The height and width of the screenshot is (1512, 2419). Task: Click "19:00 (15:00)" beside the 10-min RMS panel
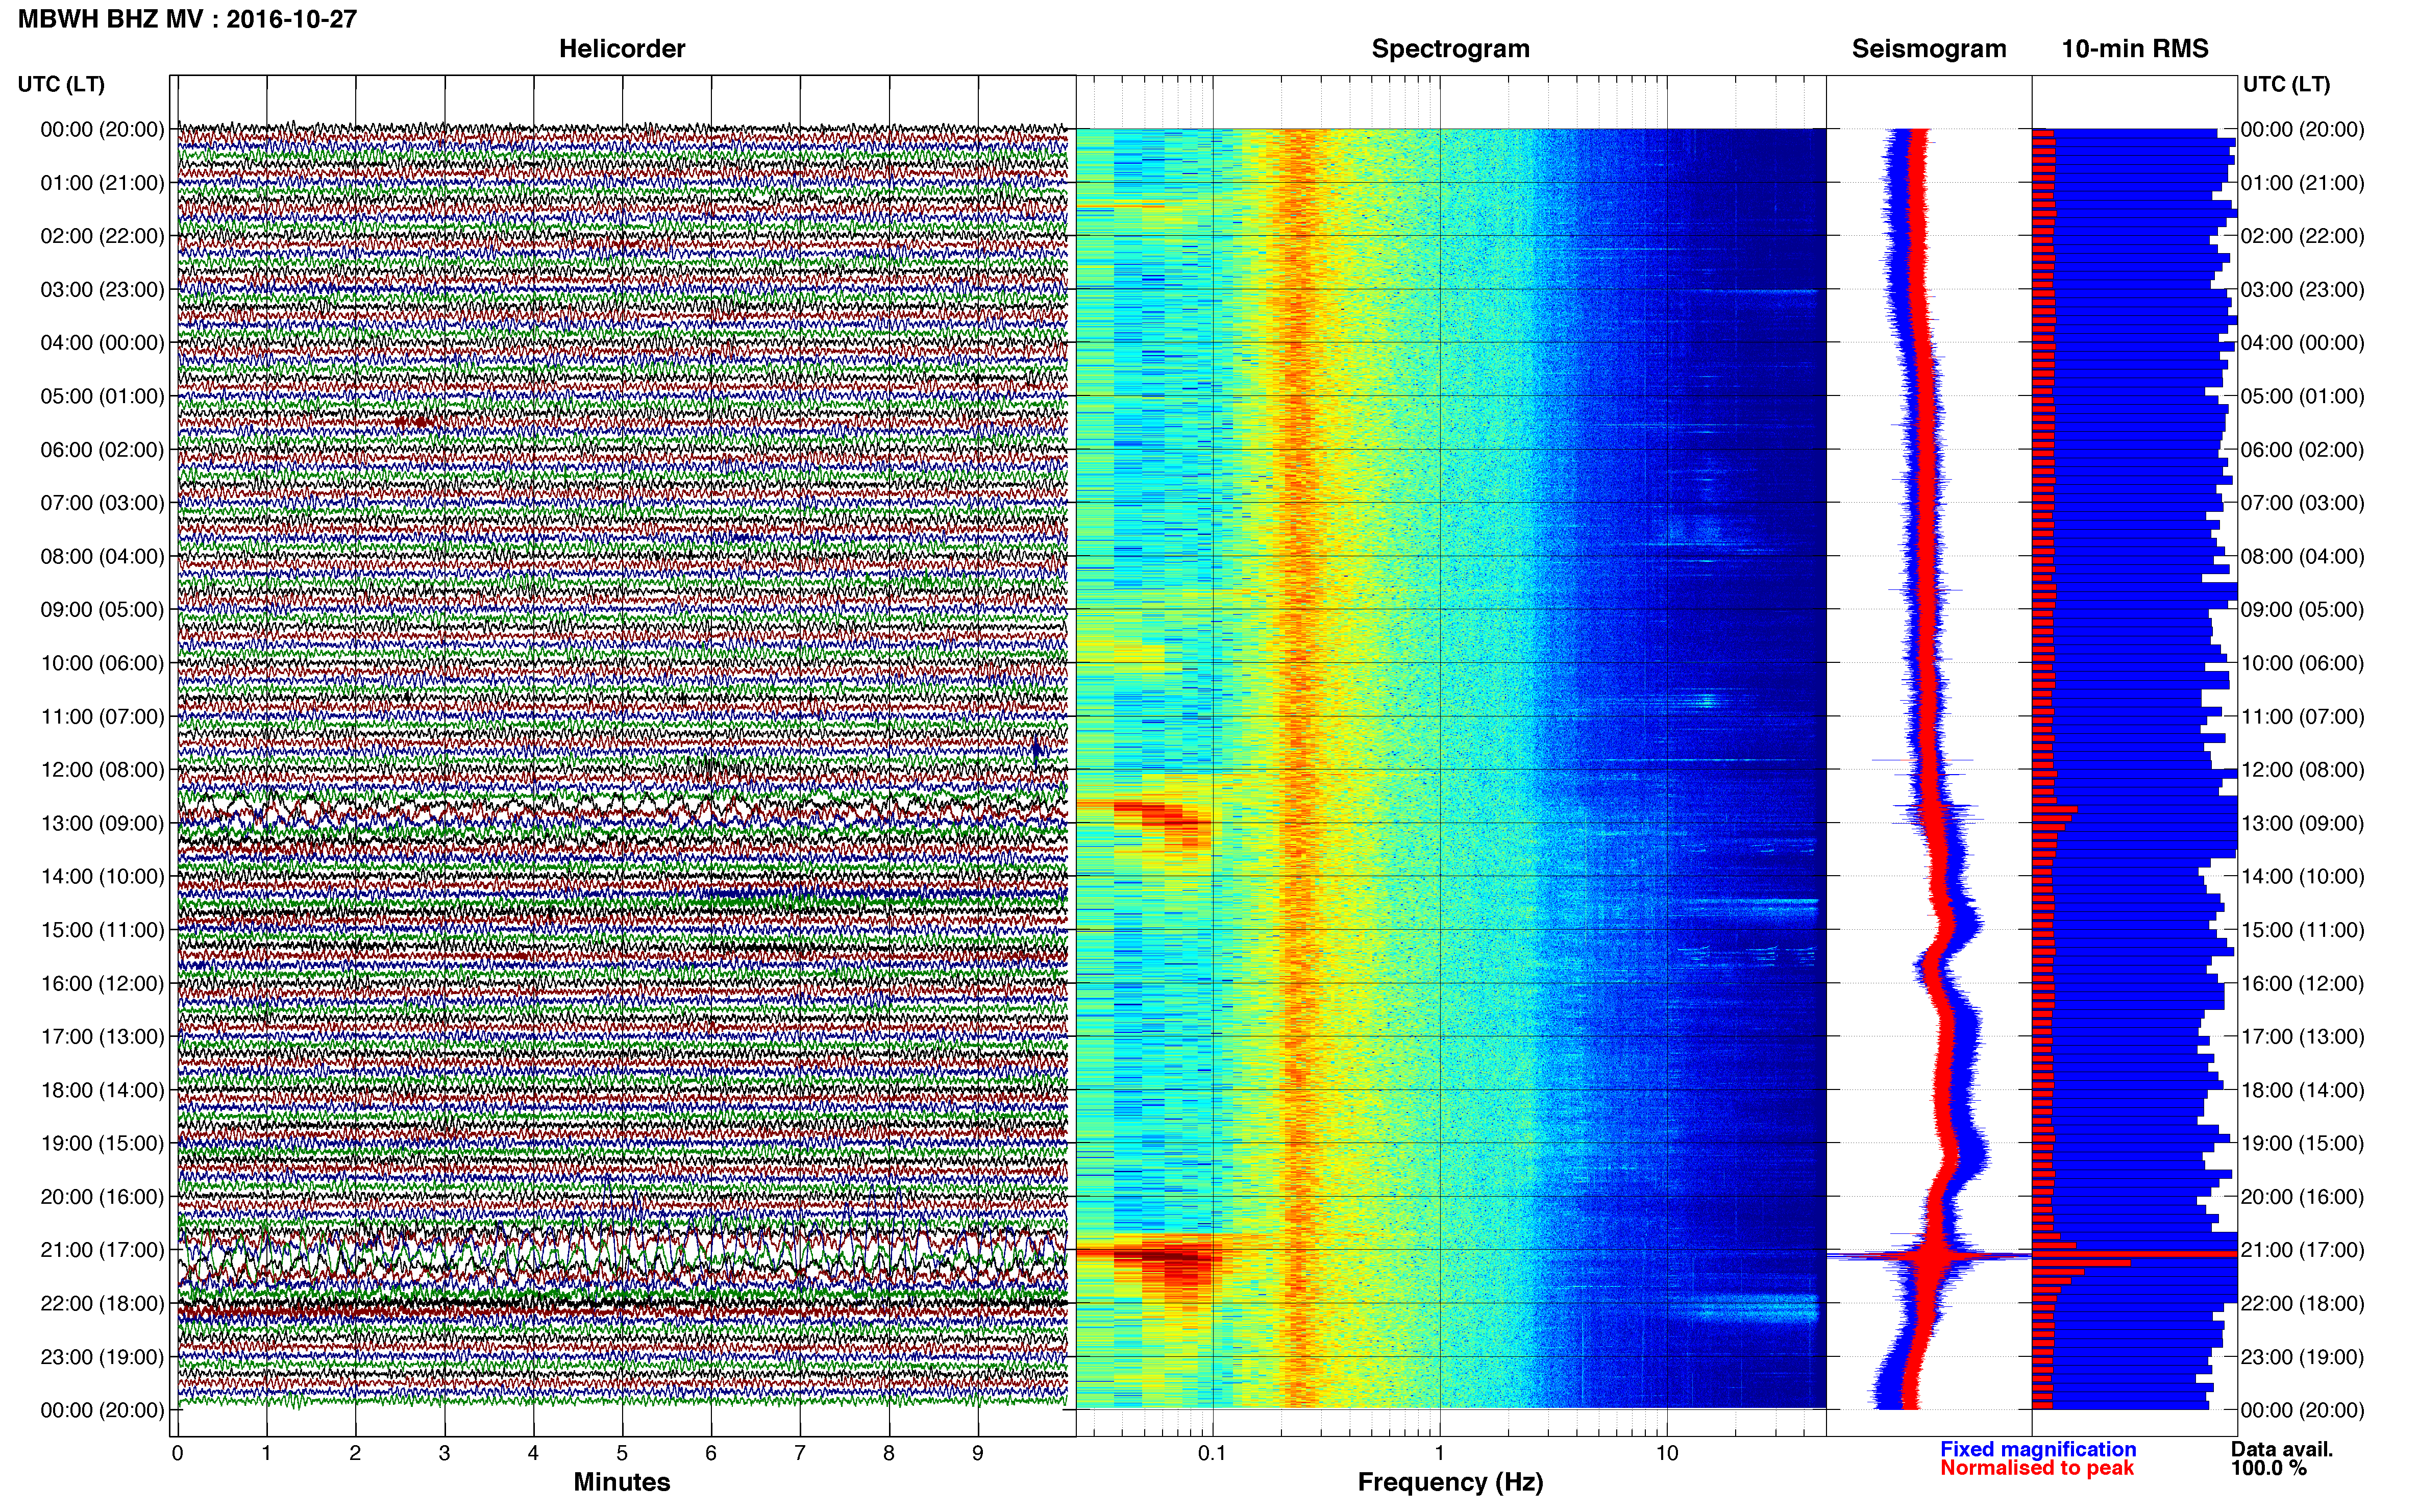click(x=2302, y=1143)
